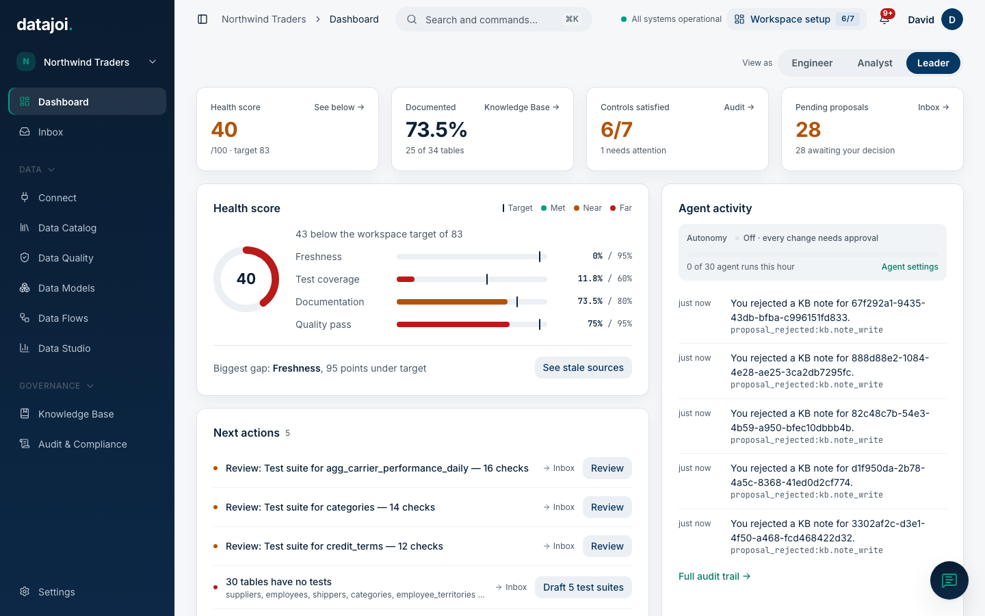Viewport: 985px width, 616px height.
Task: Click the Data Catalog sidebar icon
Action: [25, 228]
